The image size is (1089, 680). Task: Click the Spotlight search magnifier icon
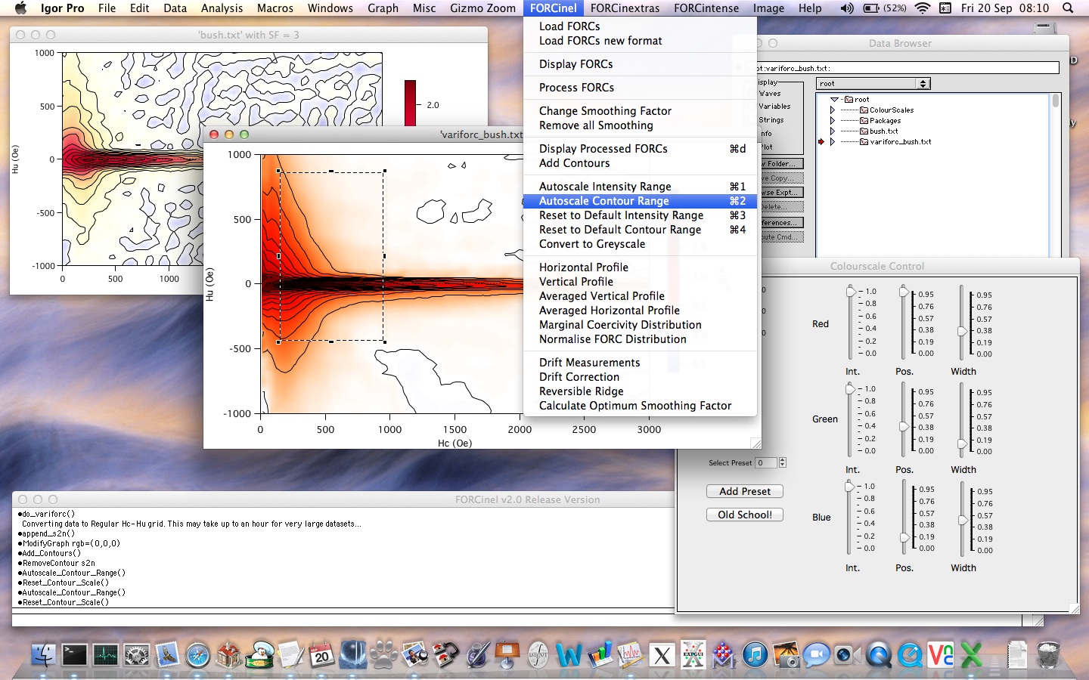pyautogui.click(x=1068, y=8)
